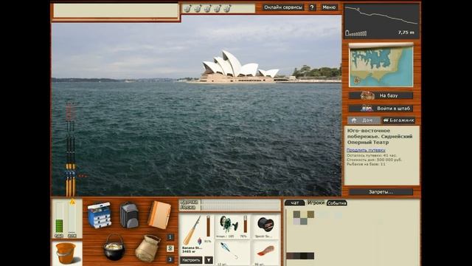Click the line tension progress bar

240,208
